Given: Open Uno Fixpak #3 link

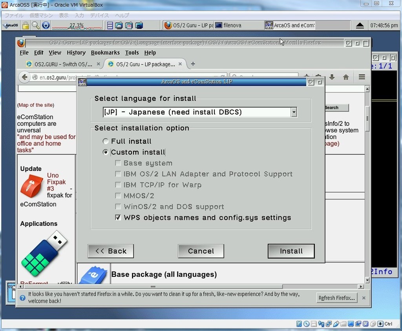Looking at the screenshot, I should pyautogui.click(x=56, y=182).
